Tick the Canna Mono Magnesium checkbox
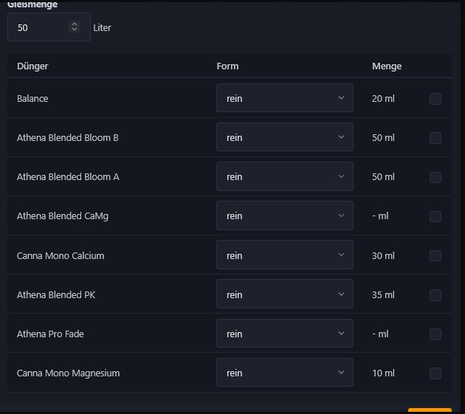Viewport: 465px width, 414px height. [x=435, y=373]
